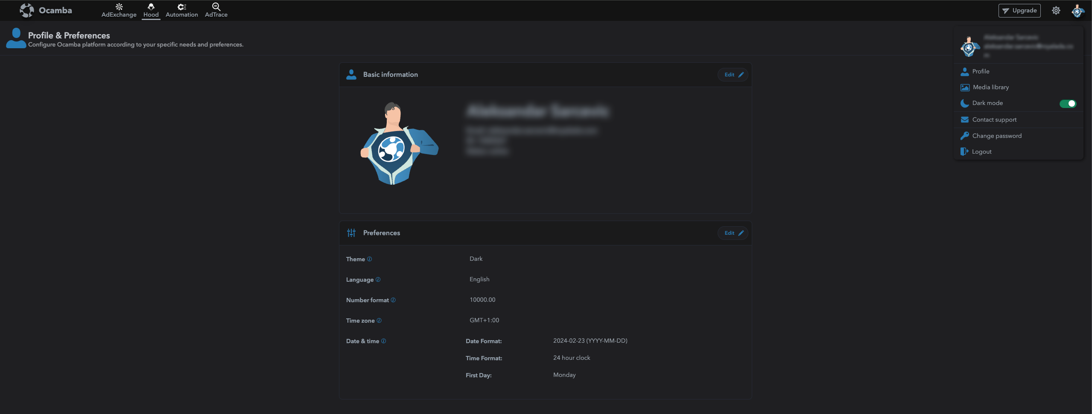Choose Change password in user menu

point(996,136)
